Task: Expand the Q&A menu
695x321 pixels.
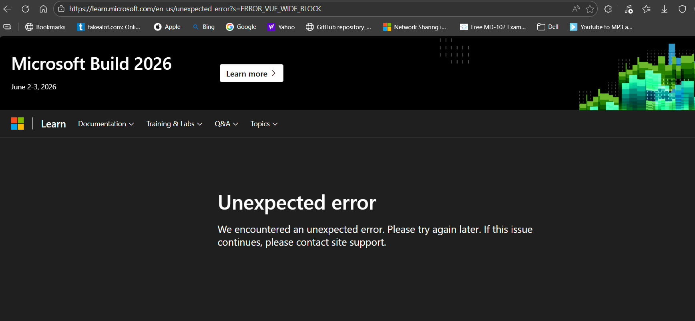Action: [x=226, y=124]
